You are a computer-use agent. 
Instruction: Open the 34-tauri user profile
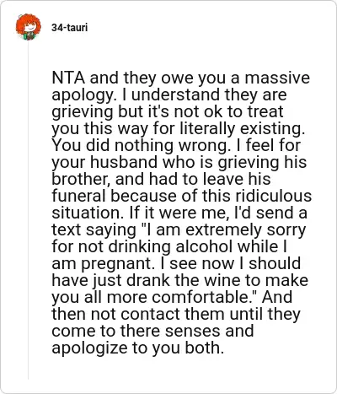point(69,28)
